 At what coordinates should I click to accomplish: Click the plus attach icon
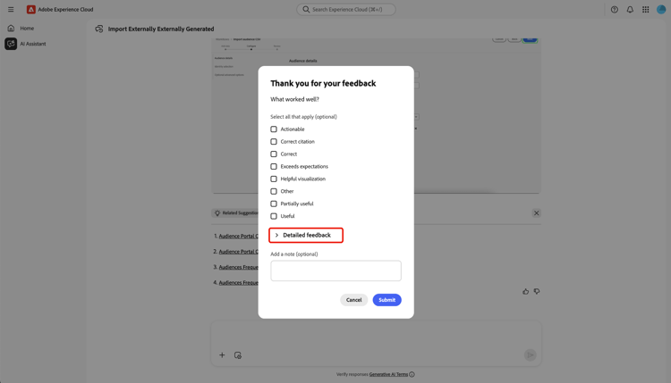point(222,354)
